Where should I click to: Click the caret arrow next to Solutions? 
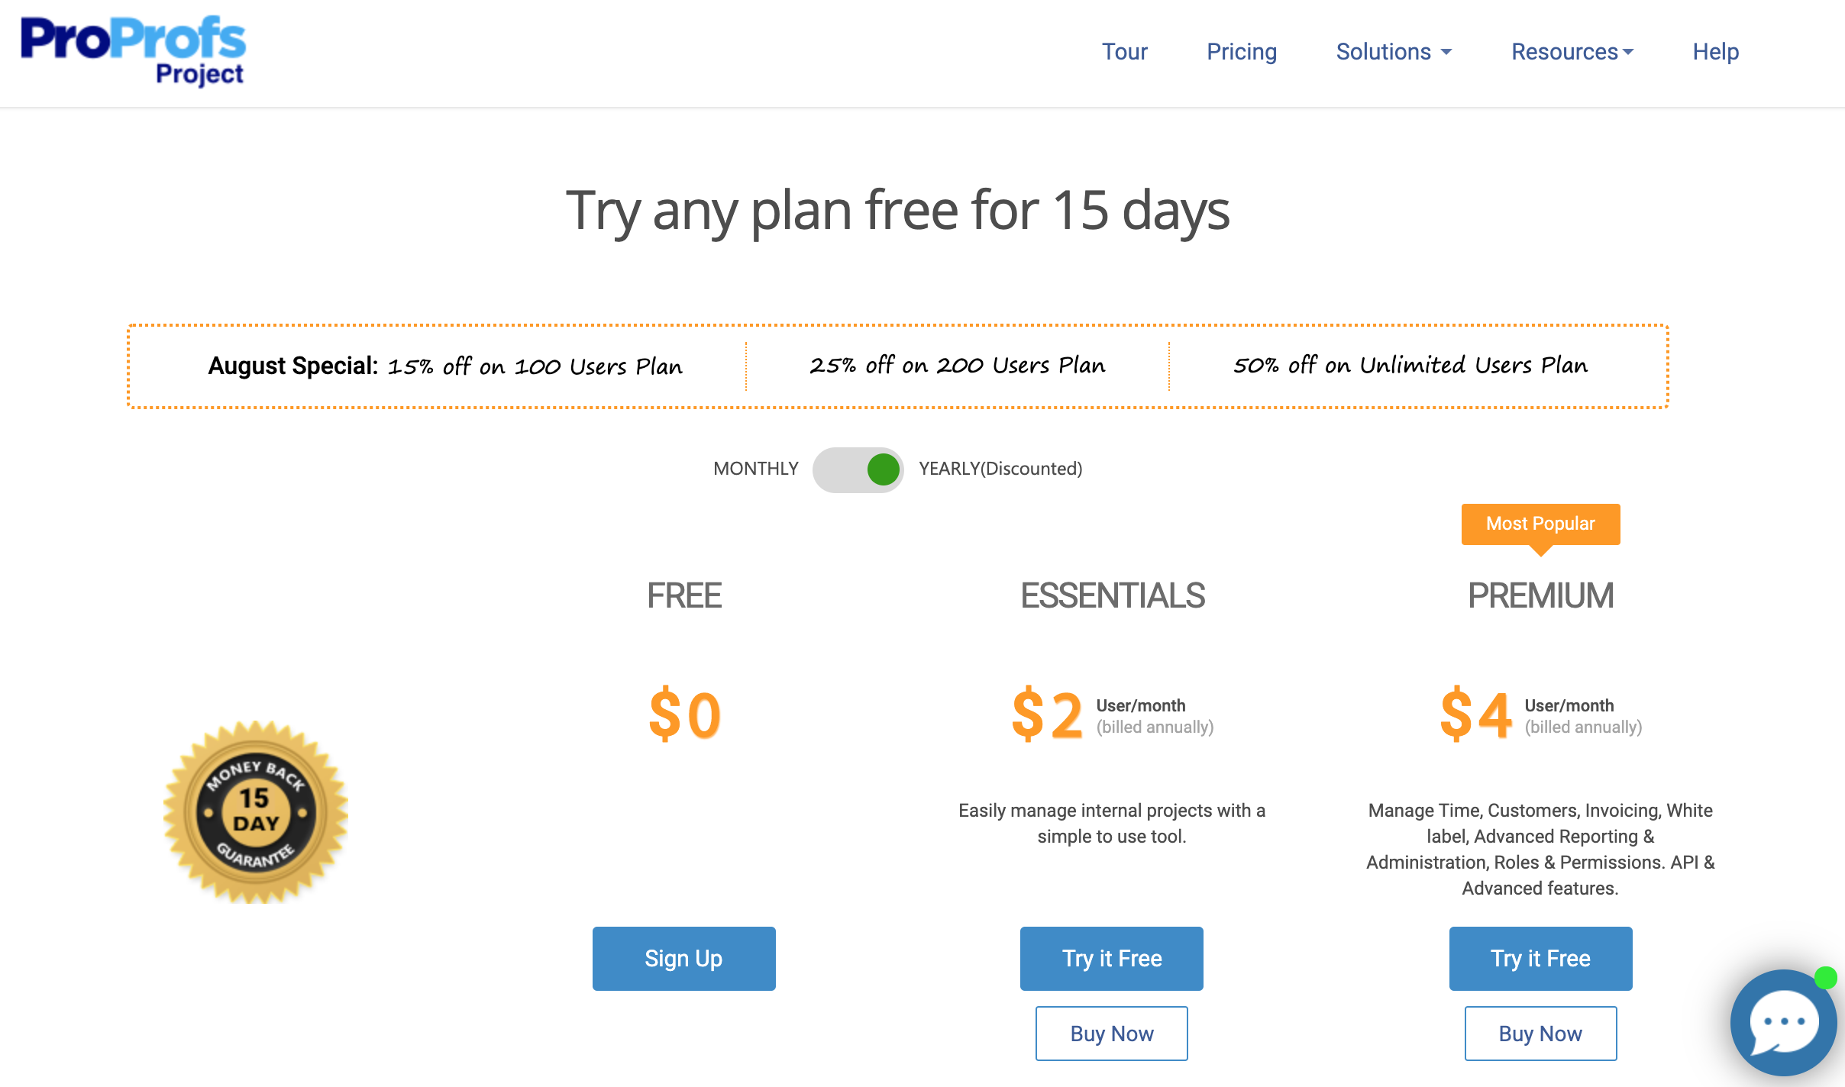(x=1446, y=53)
